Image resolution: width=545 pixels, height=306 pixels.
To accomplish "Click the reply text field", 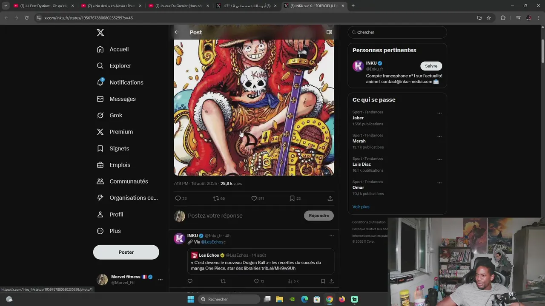I will (244, 215).
